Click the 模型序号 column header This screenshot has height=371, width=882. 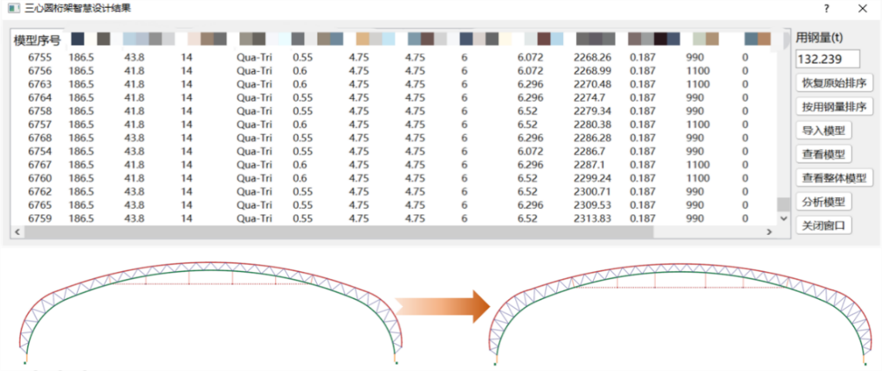click(x=37, y=40)
